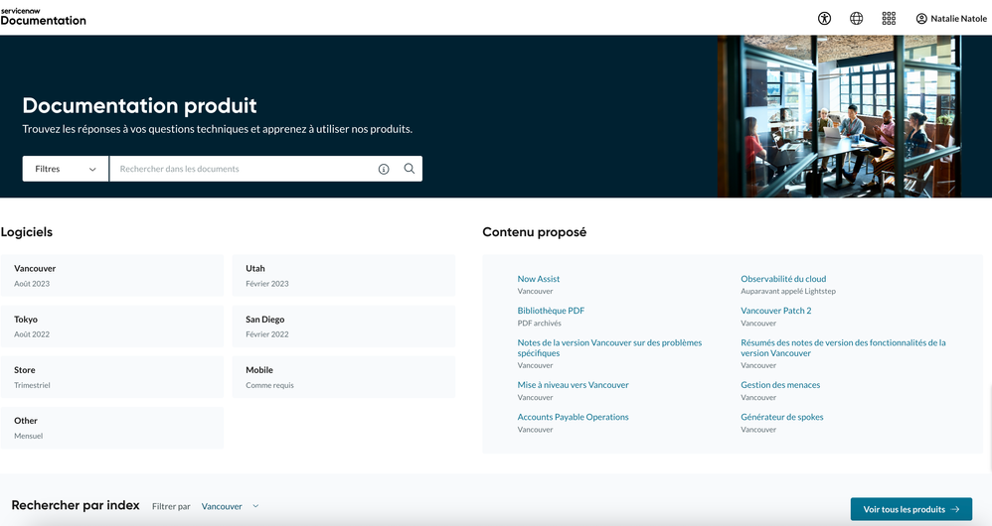Click the Rechercher par index heading
The height and width of the screenshot is (526, 992).
[x=76, y=505]
